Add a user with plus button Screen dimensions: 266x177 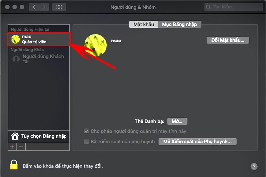coord(12,147)
